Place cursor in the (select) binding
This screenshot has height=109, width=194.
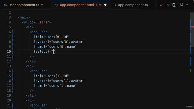point(45,51)
